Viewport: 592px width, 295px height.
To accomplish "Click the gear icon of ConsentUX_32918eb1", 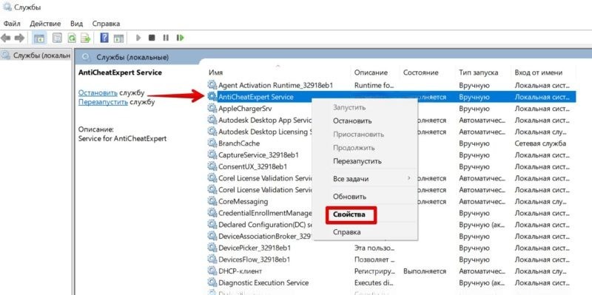I will pos(212,166).
